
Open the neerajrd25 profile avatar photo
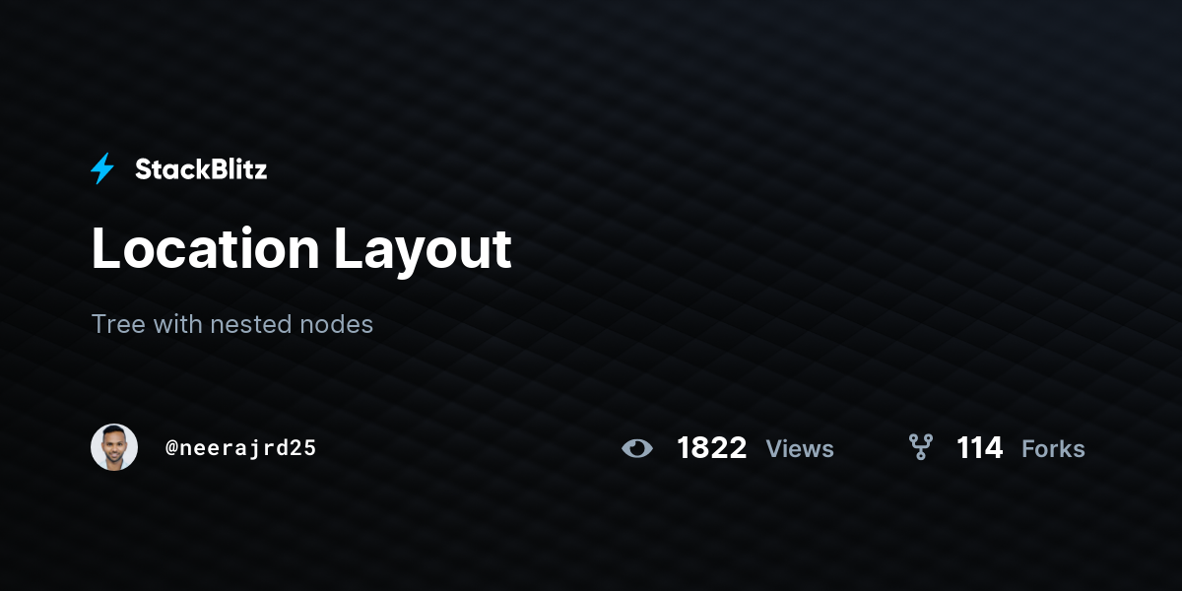[114, 447]
